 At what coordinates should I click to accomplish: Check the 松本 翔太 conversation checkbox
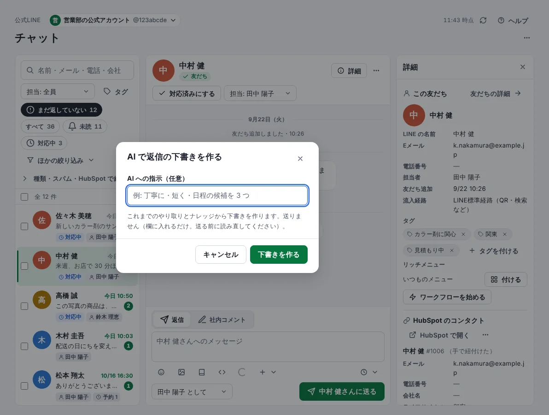coord(24,386)
